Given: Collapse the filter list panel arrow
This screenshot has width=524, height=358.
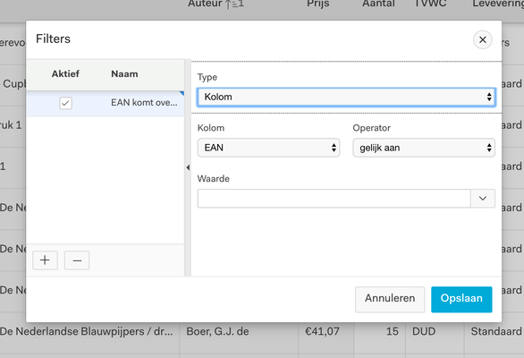Looking at the screenshot, I should (188, 167).
